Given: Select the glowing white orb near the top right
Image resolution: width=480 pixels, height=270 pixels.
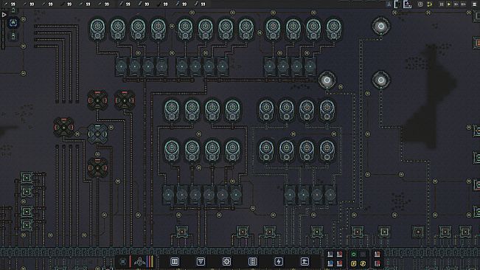Looking at the screenshot, I should coord(380,27).
